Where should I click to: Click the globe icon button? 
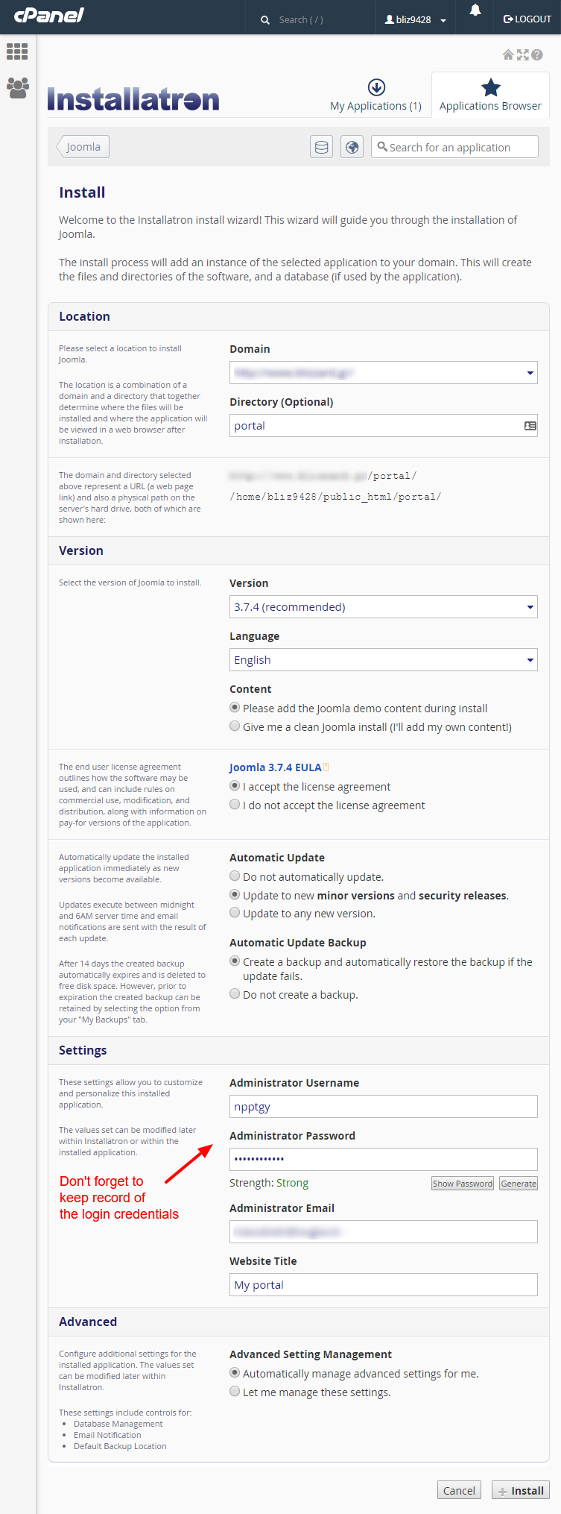coord(352,147)
